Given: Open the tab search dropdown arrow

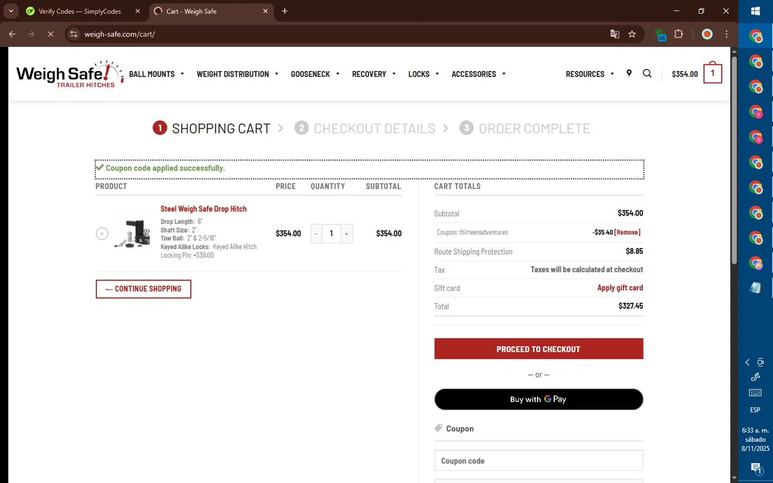Looking at the screenshot, I should click(11, 11).
